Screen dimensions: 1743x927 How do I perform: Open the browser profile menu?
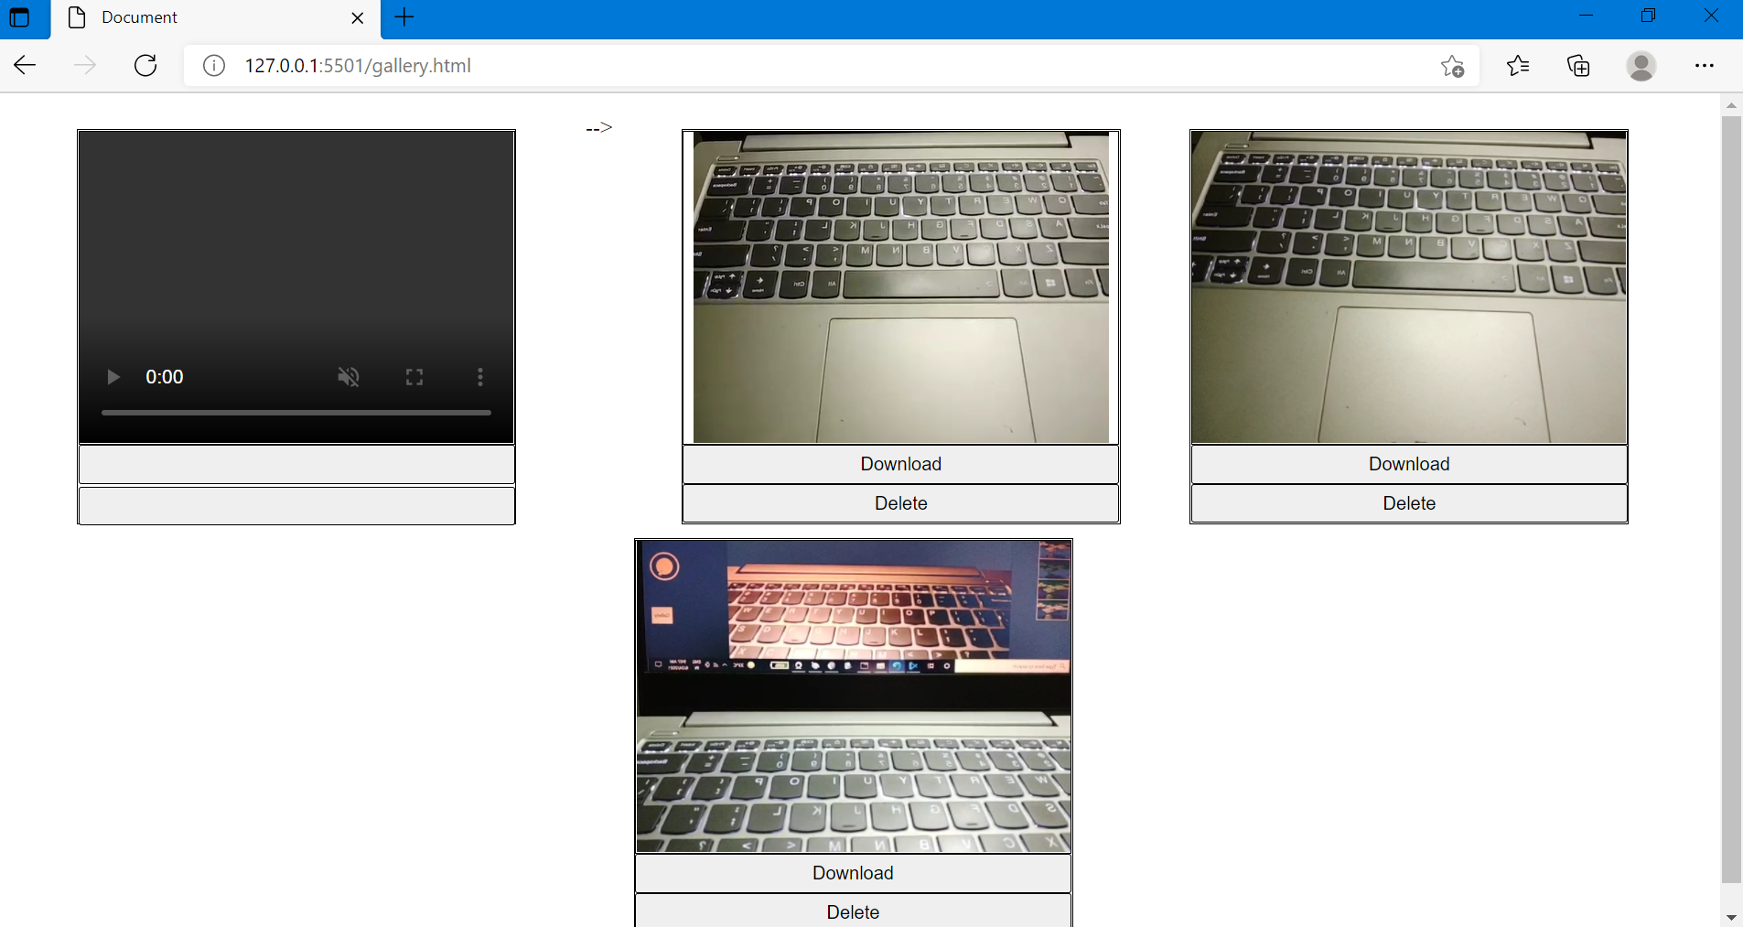coord(1641,66)
